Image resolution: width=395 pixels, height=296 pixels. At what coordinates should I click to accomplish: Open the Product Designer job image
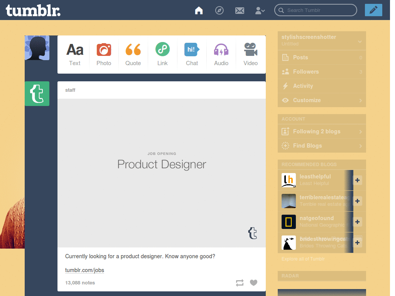[x=162, y=173]
